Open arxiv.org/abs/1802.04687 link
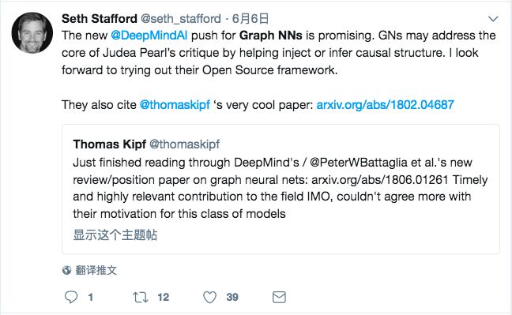This screenshot has width=512, height=315. pyautogui.click(x=386, y=105)
